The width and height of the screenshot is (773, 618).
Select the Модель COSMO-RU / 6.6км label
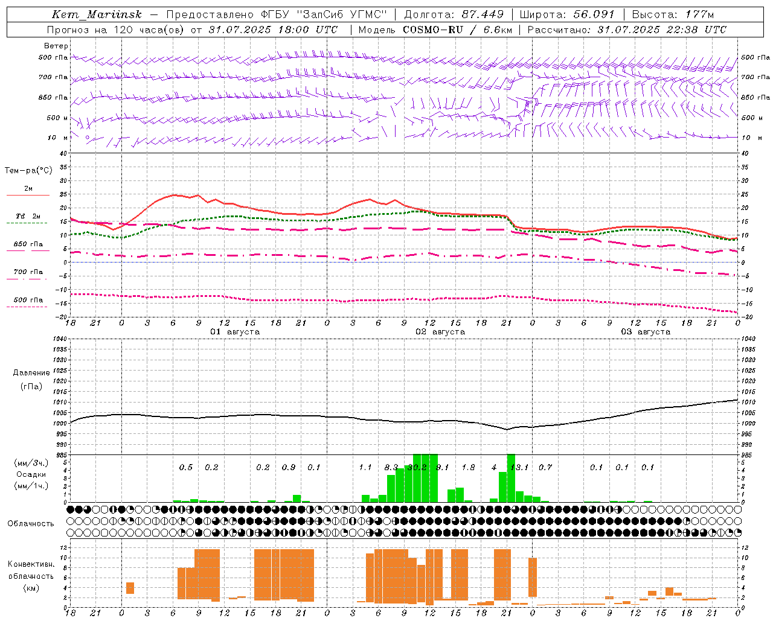tap(435, 30)
